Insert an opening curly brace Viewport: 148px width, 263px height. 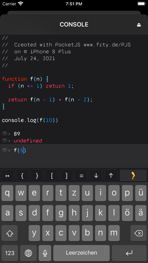point(22,176)
